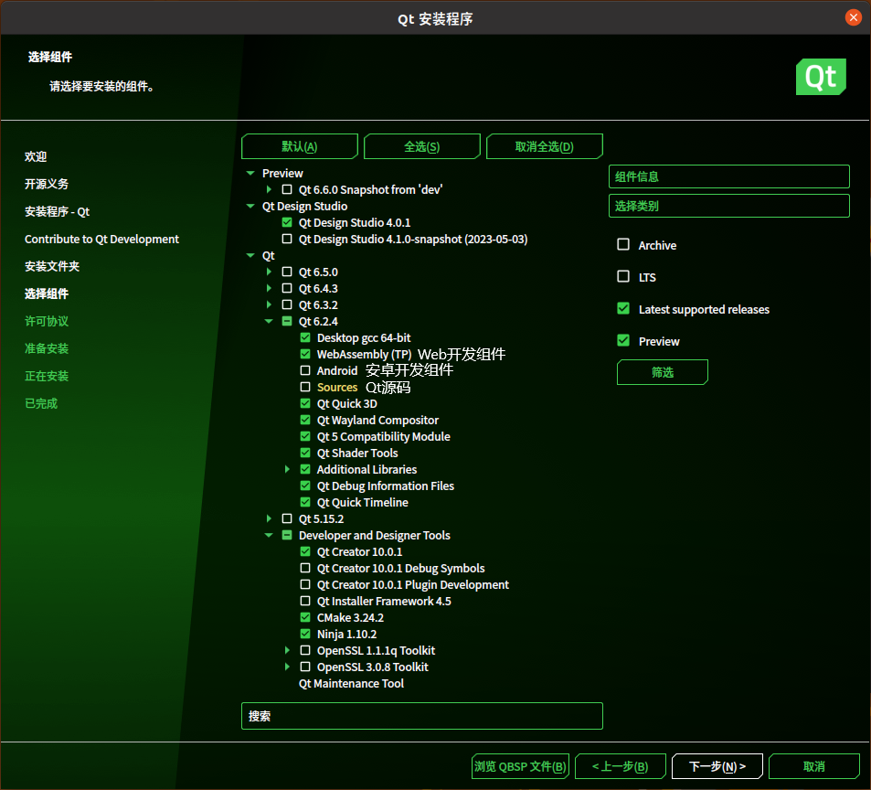This screenshot has height=790, width=871.
Task: Expand OpenSSL 3.0.8 Toolkit node
Action: pos(287,667)
